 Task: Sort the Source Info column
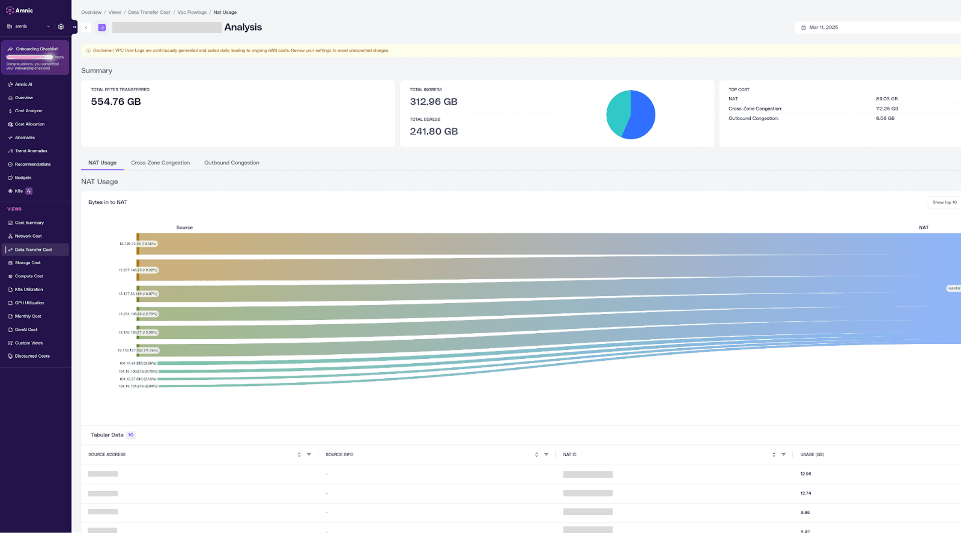(536, 454)
